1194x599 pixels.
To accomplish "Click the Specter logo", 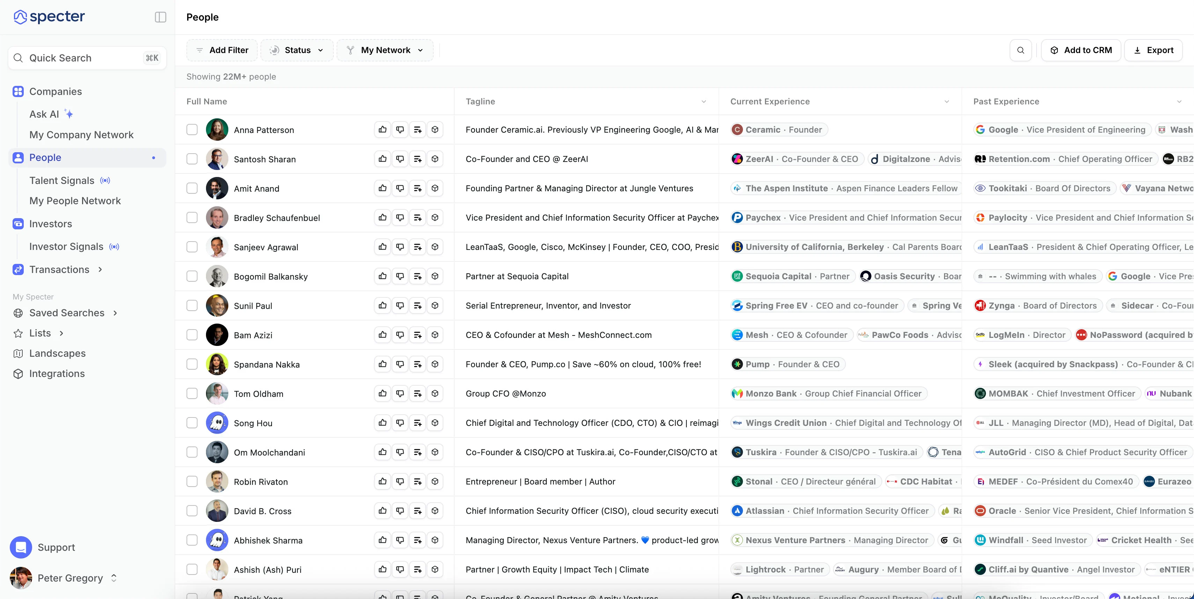I will pos(49,17).
